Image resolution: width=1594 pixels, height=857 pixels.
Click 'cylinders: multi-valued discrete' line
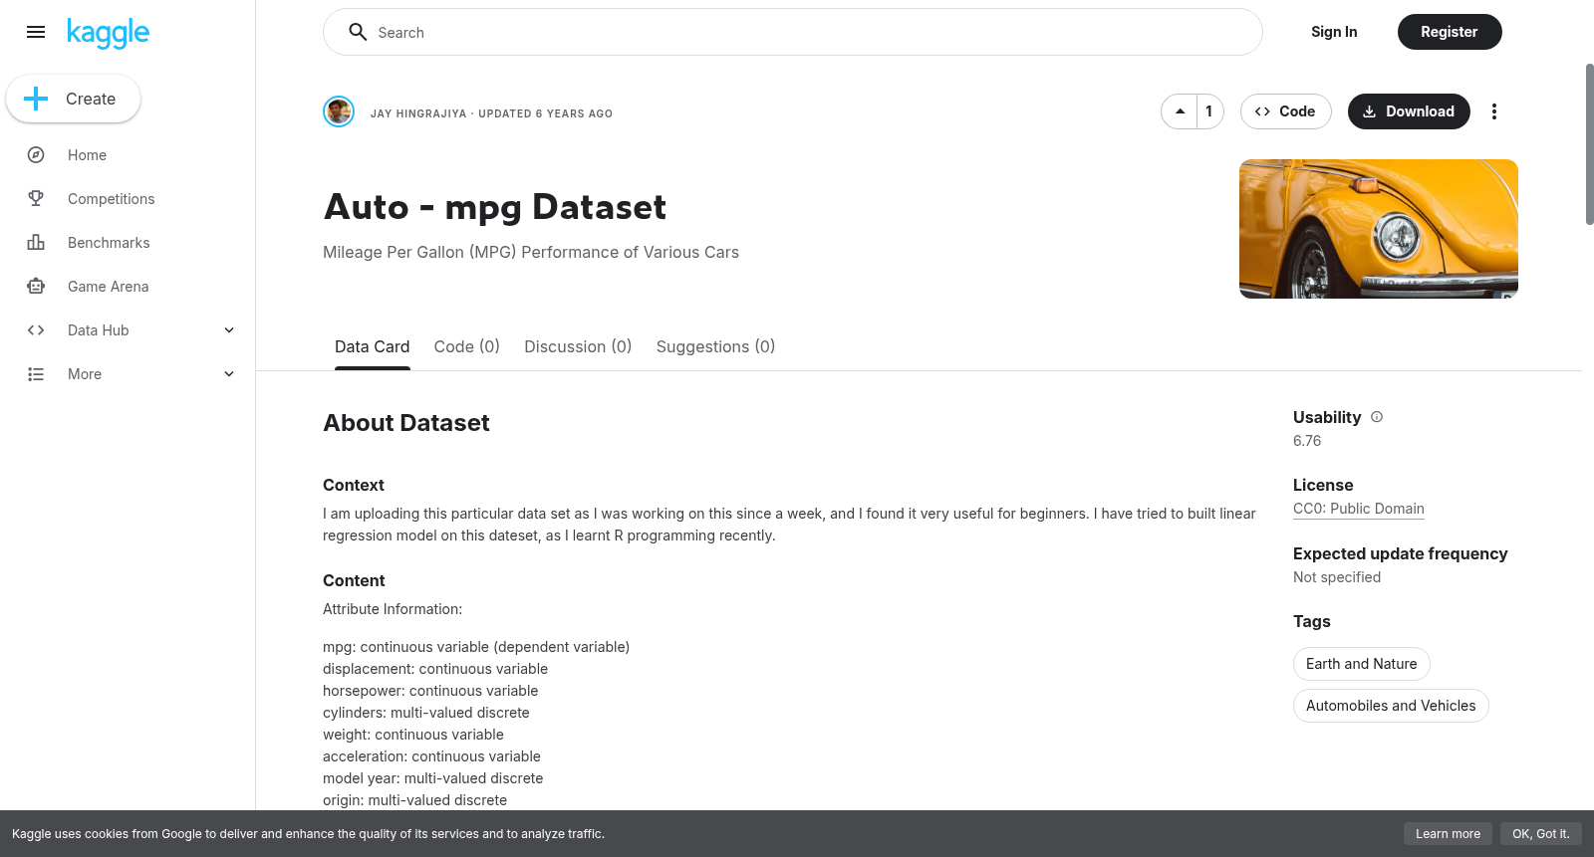click(426, 713)
